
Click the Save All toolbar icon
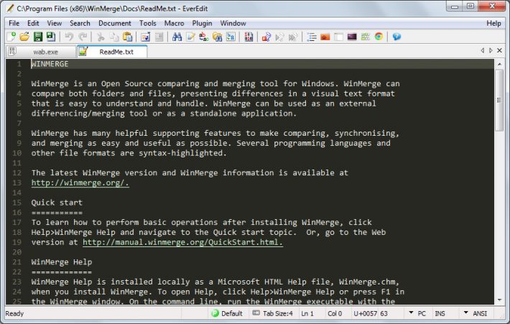(x=51, y=37)
